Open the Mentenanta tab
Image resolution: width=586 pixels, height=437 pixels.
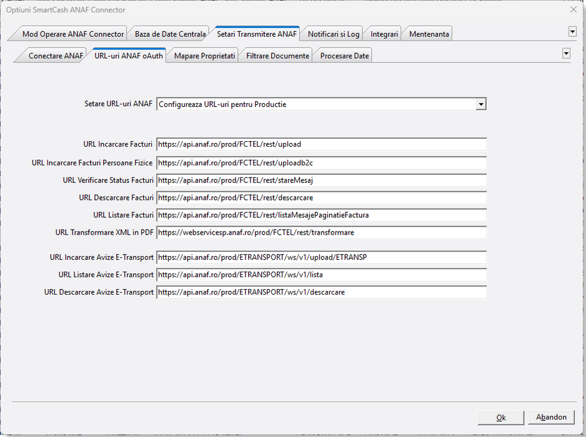[x=429, y=34]
